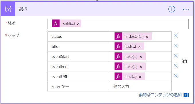Delete the eventEnd map row

(x=176, y=66)
